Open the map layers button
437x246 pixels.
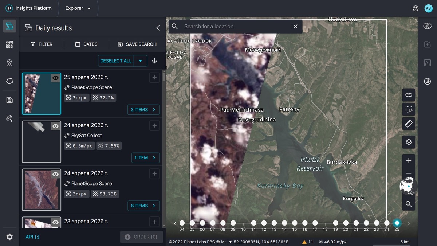409,142
